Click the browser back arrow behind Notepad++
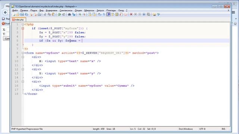Screen dimensions: 239x134 [5, 12]
